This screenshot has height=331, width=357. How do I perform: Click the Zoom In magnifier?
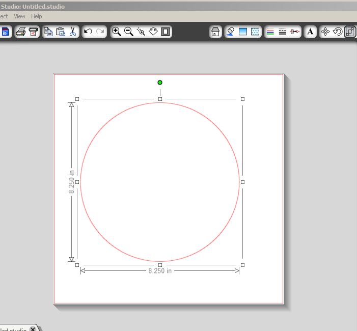tap(116, 32)
